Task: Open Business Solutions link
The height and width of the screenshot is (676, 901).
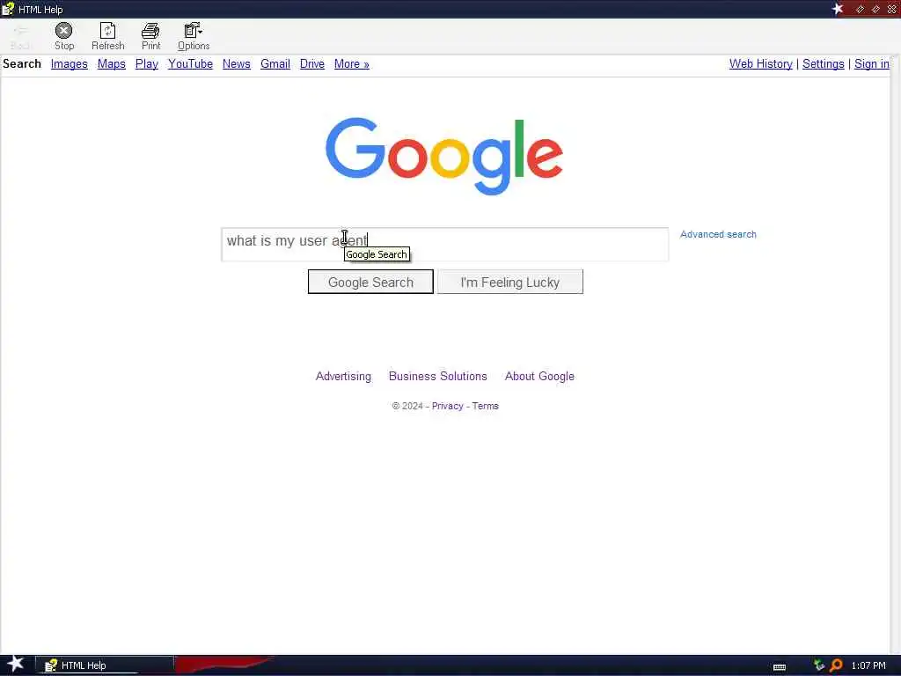Action: 438,376
